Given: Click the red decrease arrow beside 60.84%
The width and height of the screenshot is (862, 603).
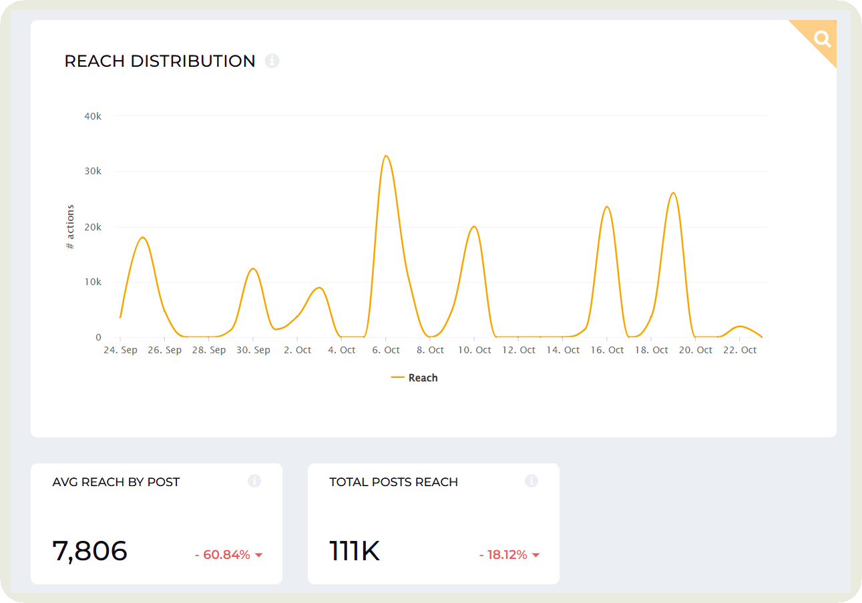Looking at the screenshot, I should (x=260, y=554).
